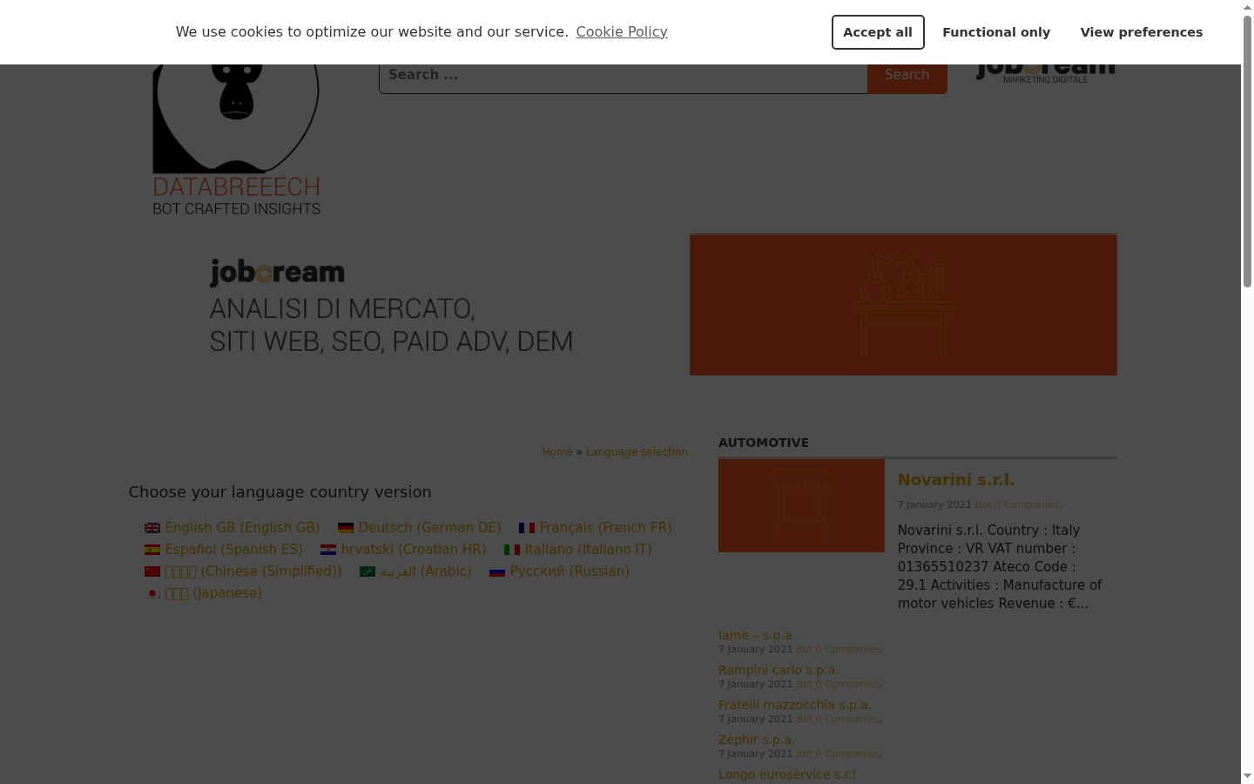Choose Functional only cookies
The width and height of the screenshot is (1254, 784).
(996, 32)
